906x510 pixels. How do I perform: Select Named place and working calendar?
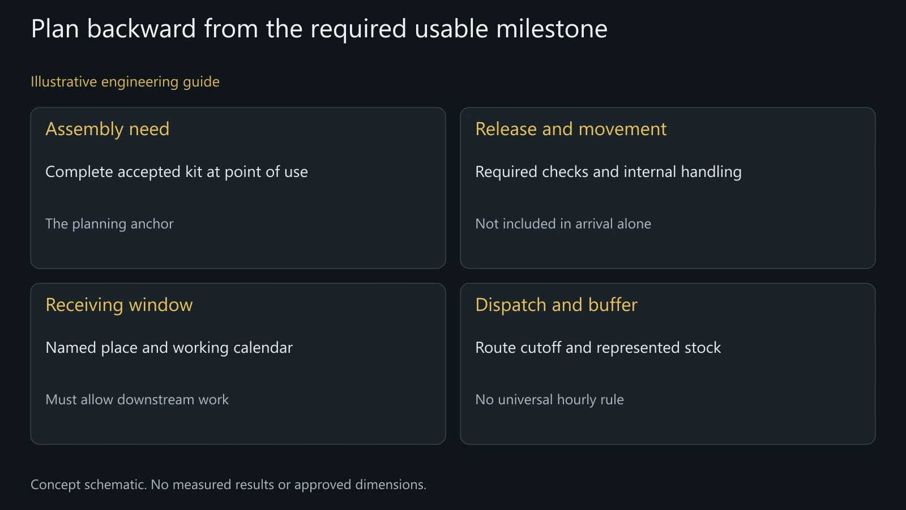(169, 348)
